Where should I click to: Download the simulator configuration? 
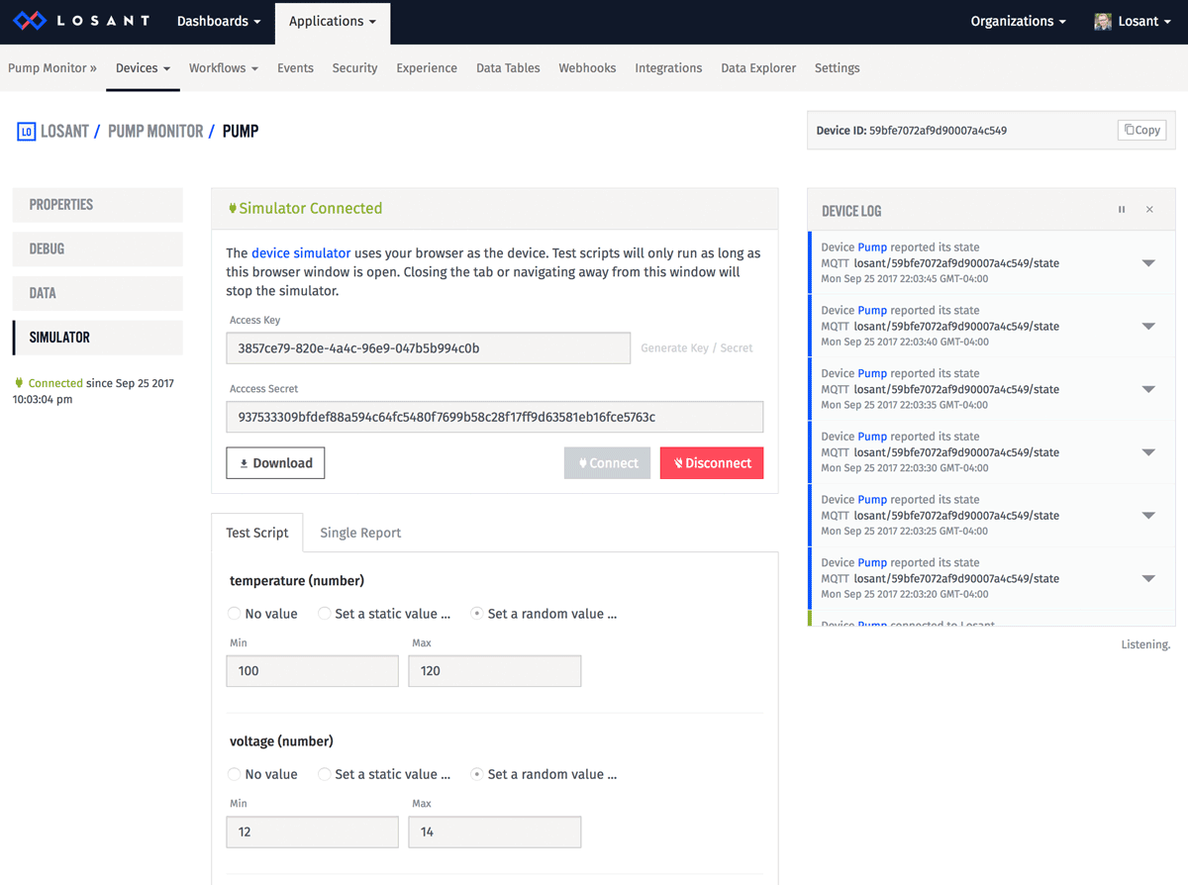click(275, 463)
